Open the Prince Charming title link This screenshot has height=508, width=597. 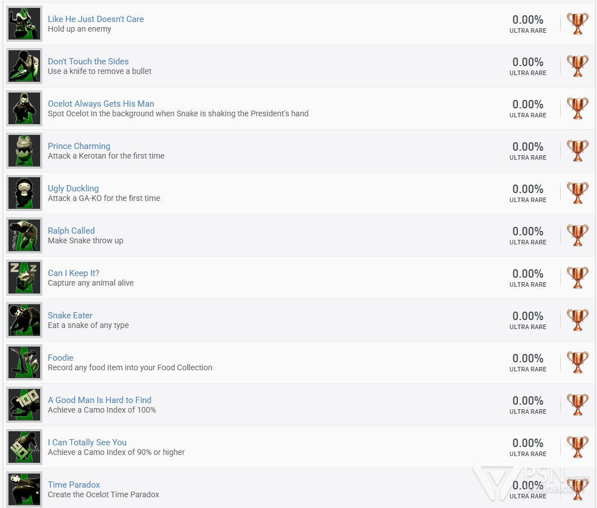point(79,146)
